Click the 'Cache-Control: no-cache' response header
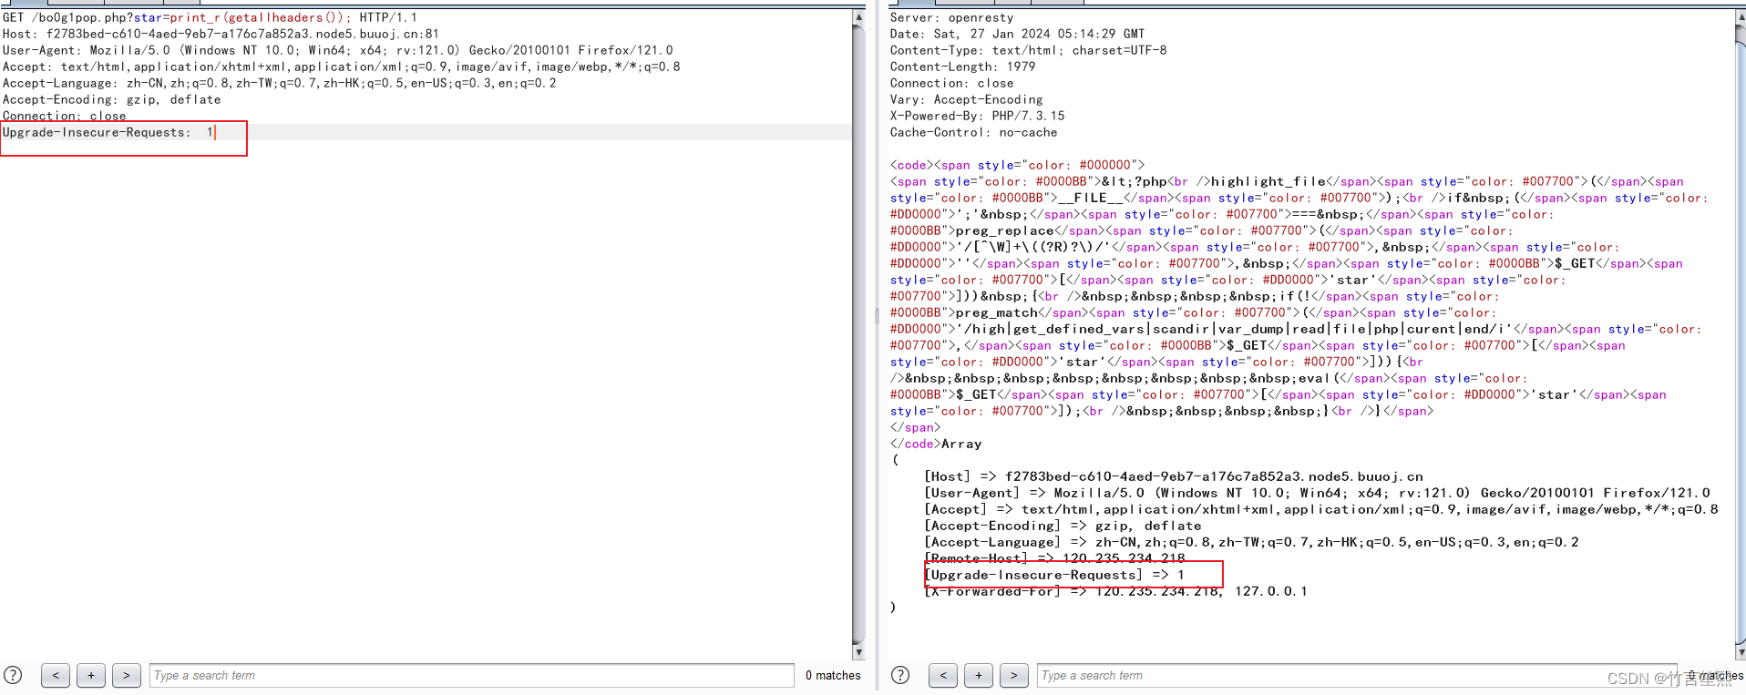This screenshot has width=1746, height=695. (973, 132)
